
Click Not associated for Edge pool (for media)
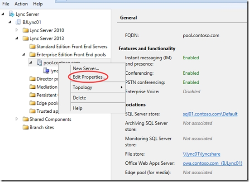tap(197, 172)
